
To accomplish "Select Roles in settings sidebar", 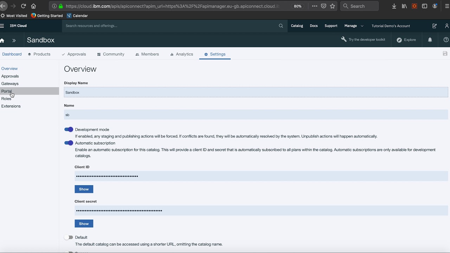I will point(6,99).
